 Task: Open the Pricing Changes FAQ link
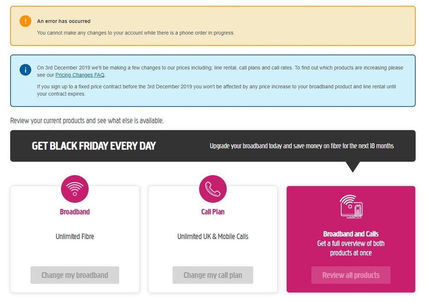(x=80, y=75)
